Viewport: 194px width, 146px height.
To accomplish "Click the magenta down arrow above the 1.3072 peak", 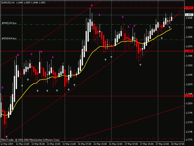I will pyautogui.click(x=92, y=5).
